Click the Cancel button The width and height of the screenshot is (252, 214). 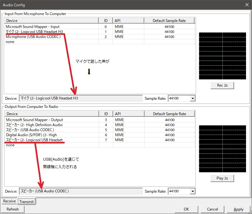[212, 209]
